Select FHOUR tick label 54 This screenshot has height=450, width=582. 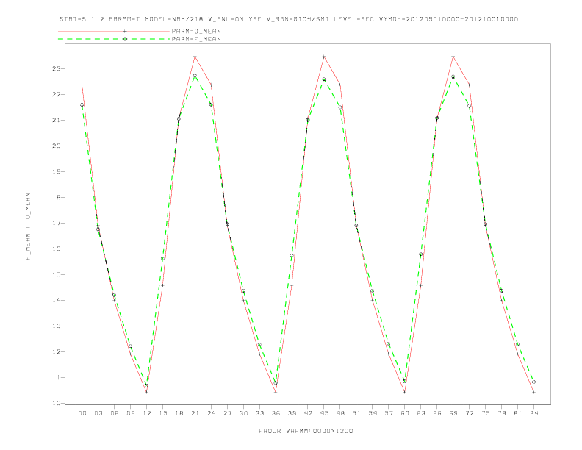click(x=373, y=413)
